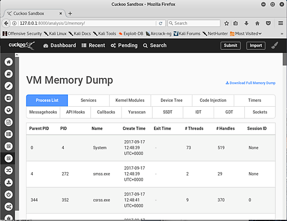Open the Summary home icon in sidebar

(x=8, y=62)
